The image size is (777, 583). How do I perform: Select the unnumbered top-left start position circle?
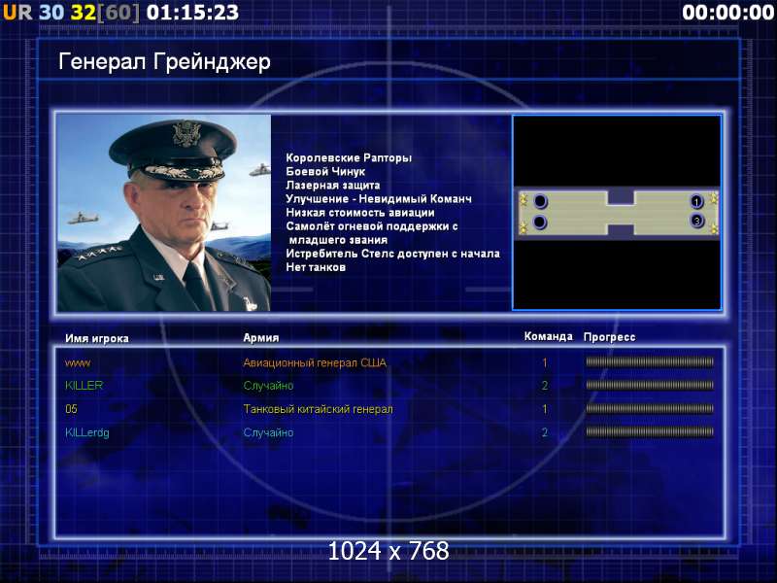click(540, 201)
